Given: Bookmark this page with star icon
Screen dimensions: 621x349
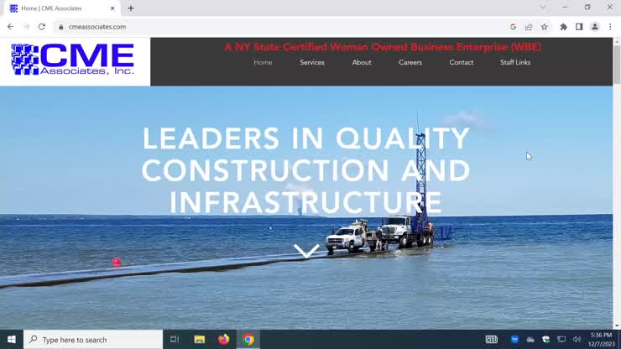Looking at the screenshot, I should pos(544,27).
